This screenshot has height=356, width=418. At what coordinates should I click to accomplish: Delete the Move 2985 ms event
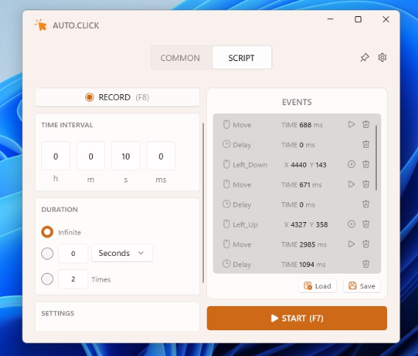366,244
